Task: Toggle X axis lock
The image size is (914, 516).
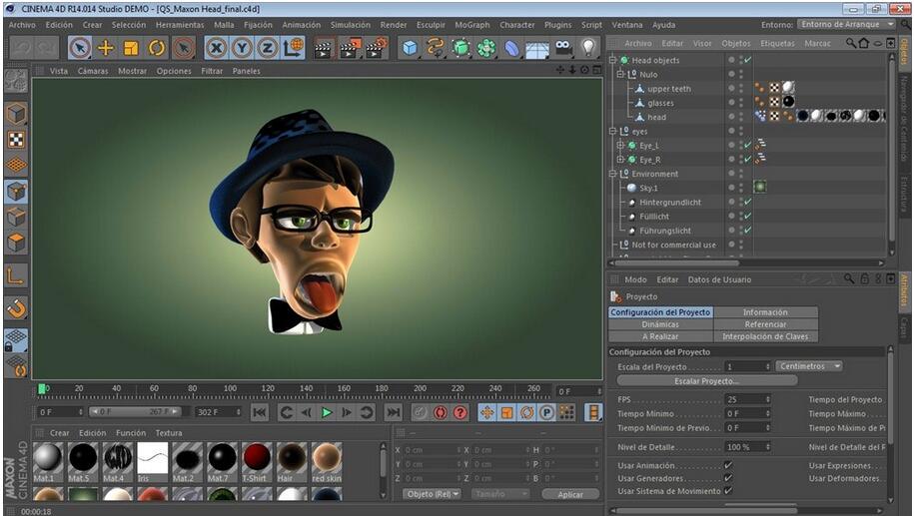Action: point(216,48)
